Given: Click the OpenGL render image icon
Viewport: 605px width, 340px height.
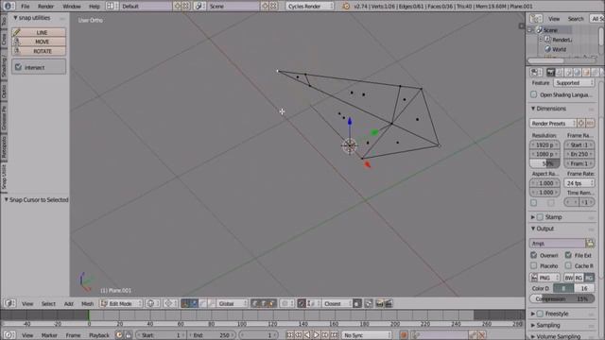Looking at the screenshot, I should pos(379,304).
